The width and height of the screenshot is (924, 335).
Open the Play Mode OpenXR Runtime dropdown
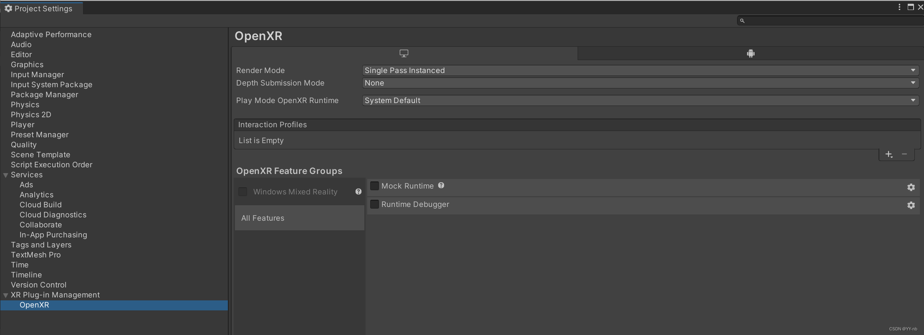coord(641,101)
